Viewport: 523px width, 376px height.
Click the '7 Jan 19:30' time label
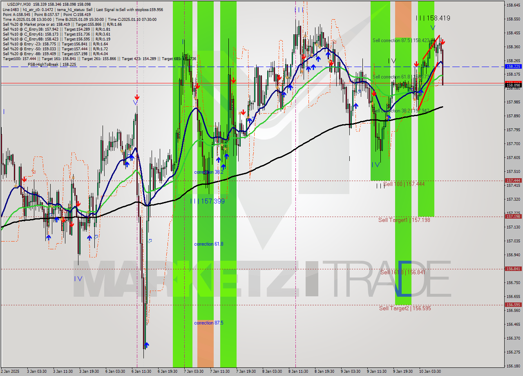pyautogui.click(x=245, y=372)
